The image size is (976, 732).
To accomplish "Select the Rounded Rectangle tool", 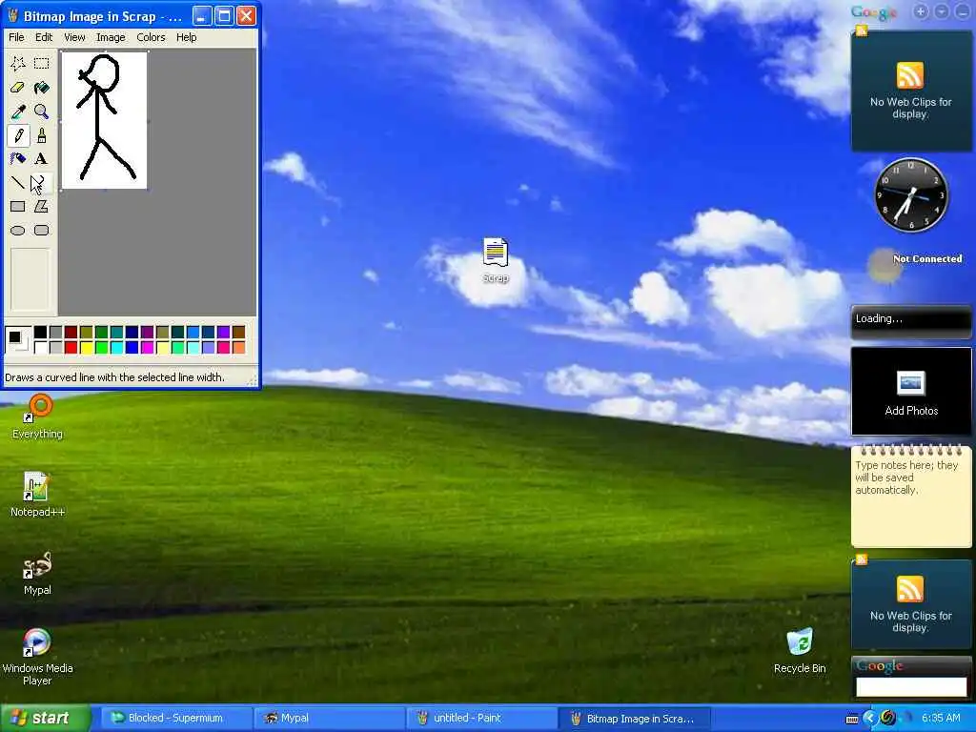I will coord(42,231).
